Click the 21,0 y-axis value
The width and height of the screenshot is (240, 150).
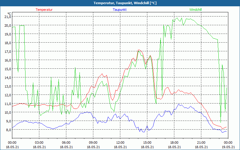click(x=8, y=17)
